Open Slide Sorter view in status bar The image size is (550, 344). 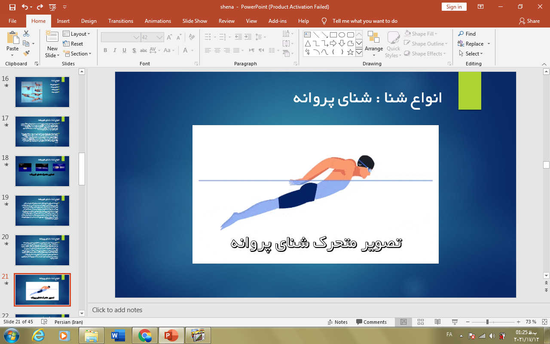tap(421, 322)
